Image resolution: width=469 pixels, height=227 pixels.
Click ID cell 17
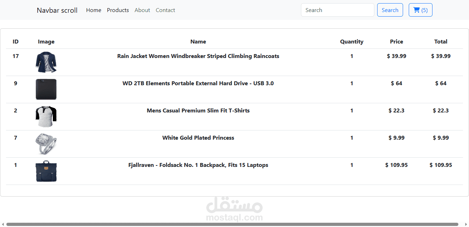(16, 56)
